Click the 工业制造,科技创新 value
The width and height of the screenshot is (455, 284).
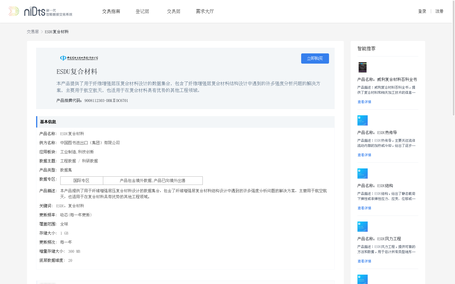point(77,152)
